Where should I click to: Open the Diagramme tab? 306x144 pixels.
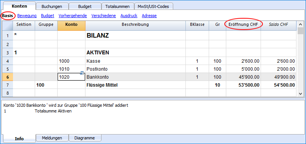[85, 138]
